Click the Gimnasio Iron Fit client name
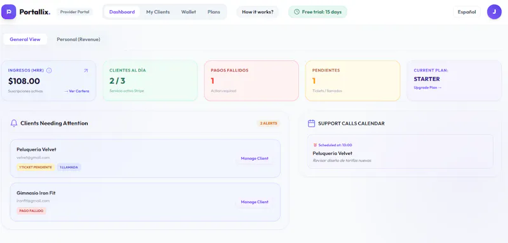The height and width of the screenshot is (243, 508). (x=36, y=193)
